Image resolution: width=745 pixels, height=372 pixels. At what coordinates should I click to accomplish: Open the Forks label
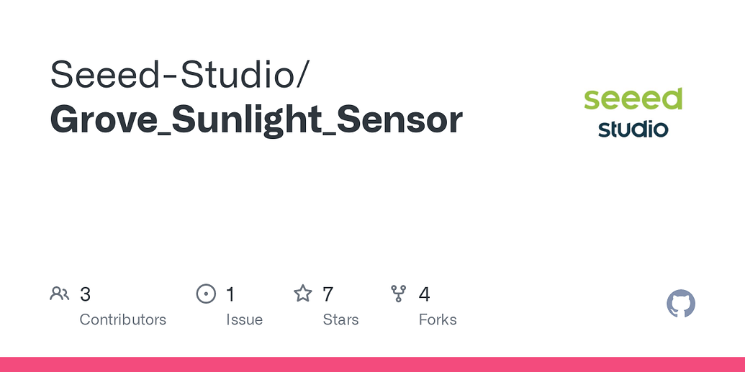click(438, 319)
